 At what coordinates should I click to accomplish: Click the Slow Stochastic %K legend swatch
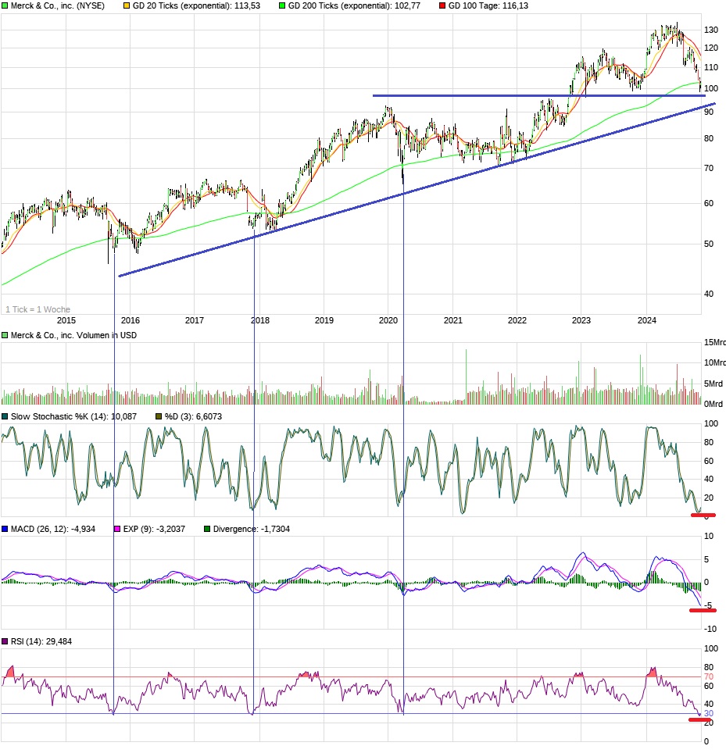point(5,416)
